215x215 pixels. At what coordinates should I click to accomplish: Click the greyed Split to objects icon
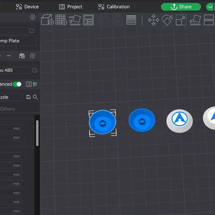coord(104,20)
